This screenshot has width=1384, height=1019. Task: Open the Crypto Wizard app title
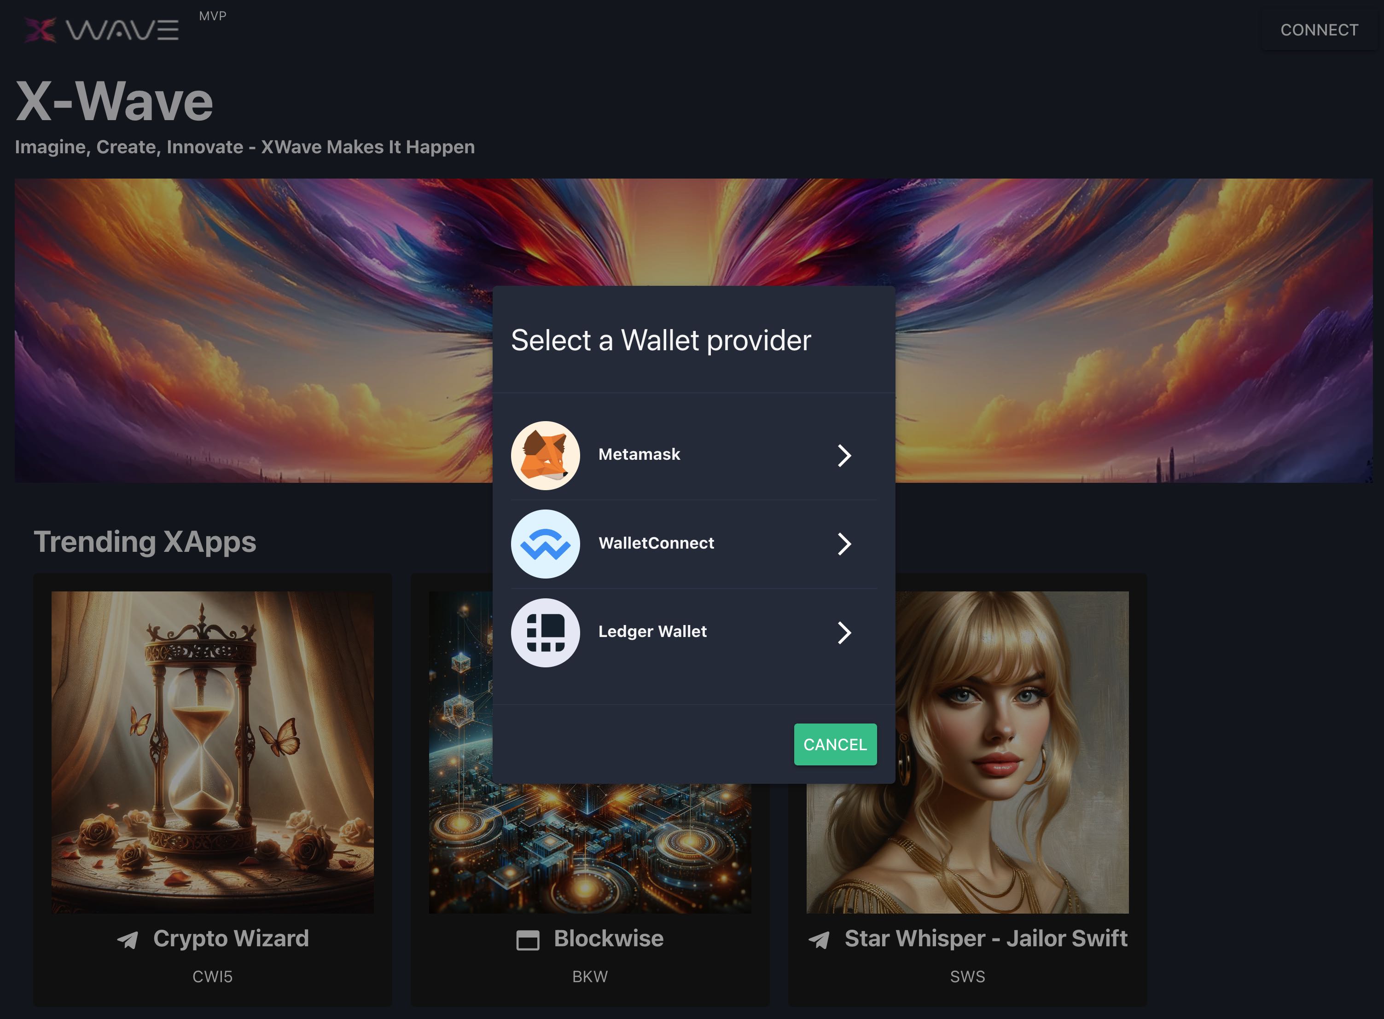click(231, 938)
